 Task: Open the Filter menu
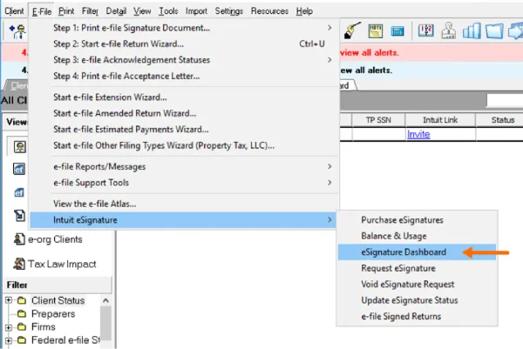click(90, 11)
